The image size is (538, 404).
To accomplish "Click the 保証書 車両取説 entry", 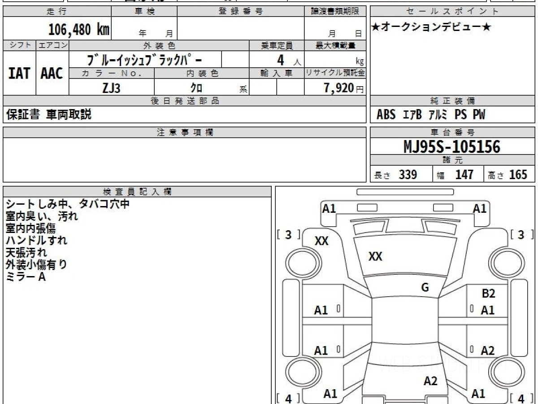I will click(x=48, y=114).
